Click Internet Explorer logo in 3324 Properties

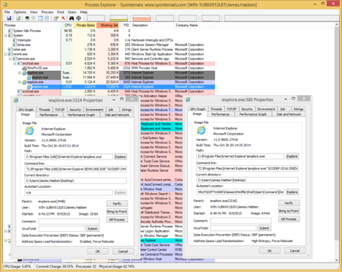29,131
